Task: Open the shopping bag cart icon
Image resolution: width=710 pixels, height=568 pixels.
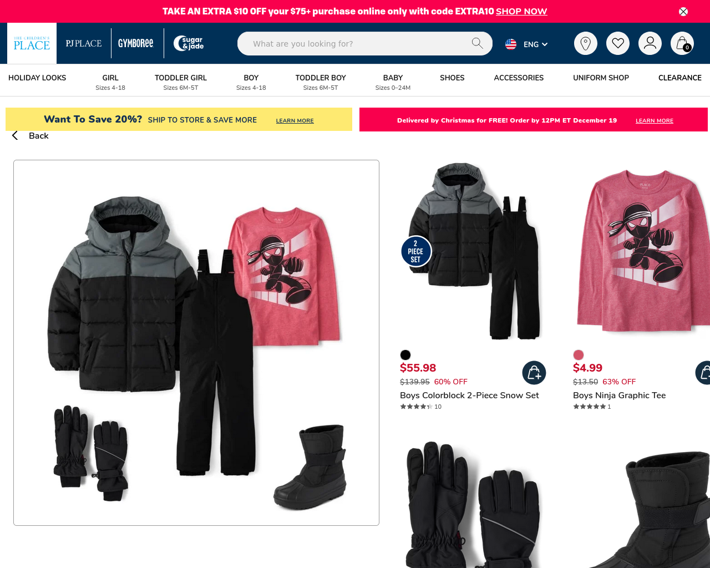Action: tap(682, 43)
